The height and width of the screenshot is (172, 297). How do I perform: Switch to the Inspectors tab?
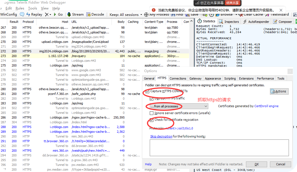click(x=229, y=21)
